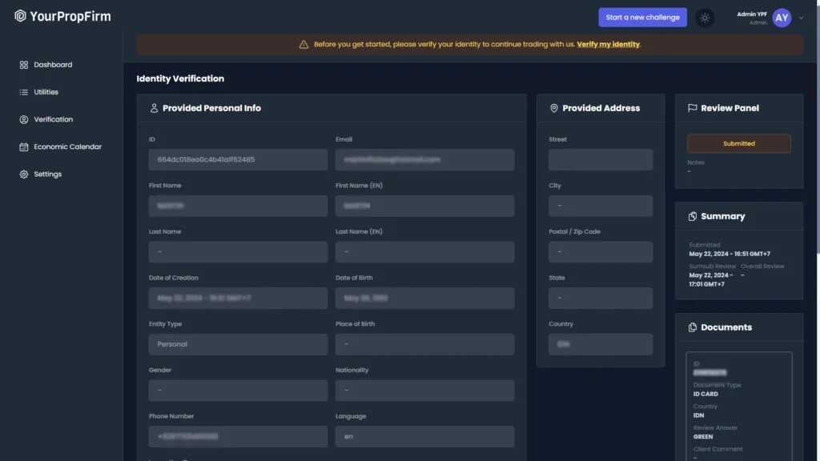Screen dimensions: 820x461
Task: Click the ID CARD document type text
Action: tap(705, 394)
